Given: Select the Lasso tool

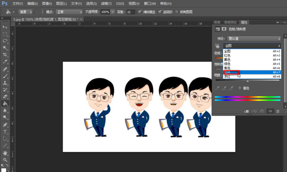Looking at the screenshot, I should (5, 41).
